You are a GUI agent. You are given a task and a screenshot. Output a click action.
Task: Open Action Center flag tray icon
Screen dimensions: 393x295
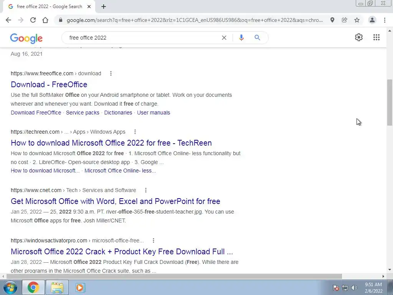[x=336, y=288]
